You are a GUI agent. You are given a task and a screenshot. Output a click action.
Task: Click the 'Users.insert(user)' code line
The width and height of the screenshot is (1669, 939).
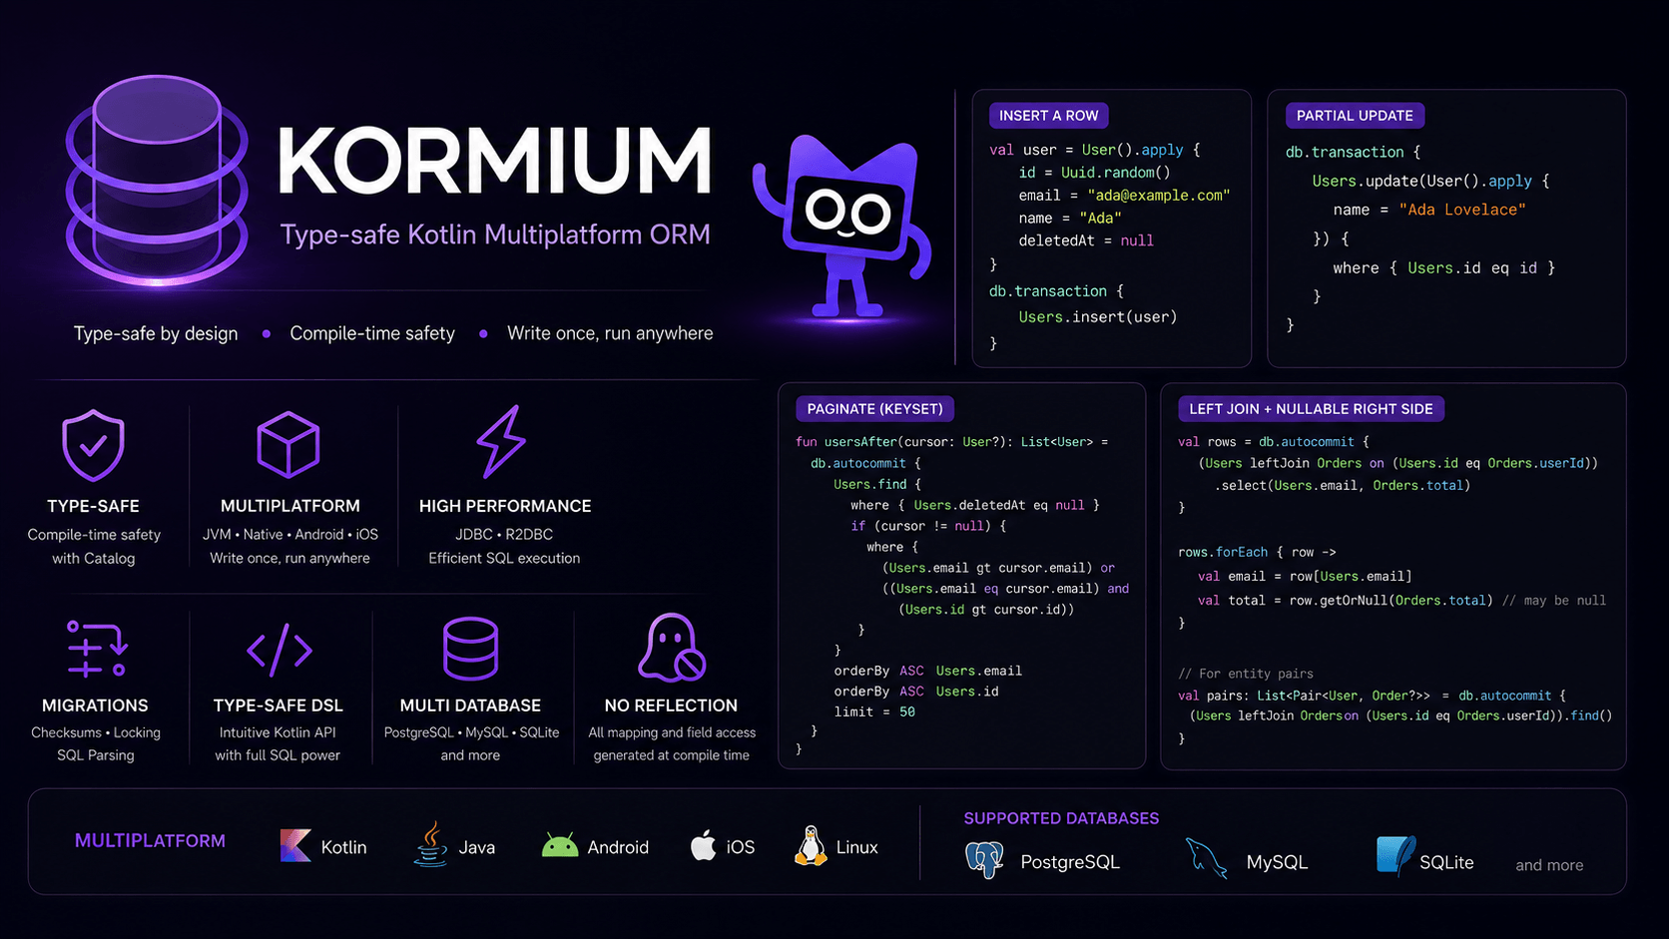pyautogui.click(x=1098, y=317)
